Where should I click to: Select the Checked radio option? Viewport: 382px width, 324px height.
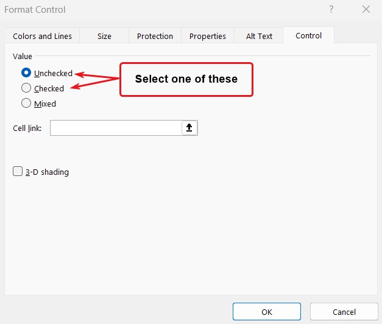[26, 88]
